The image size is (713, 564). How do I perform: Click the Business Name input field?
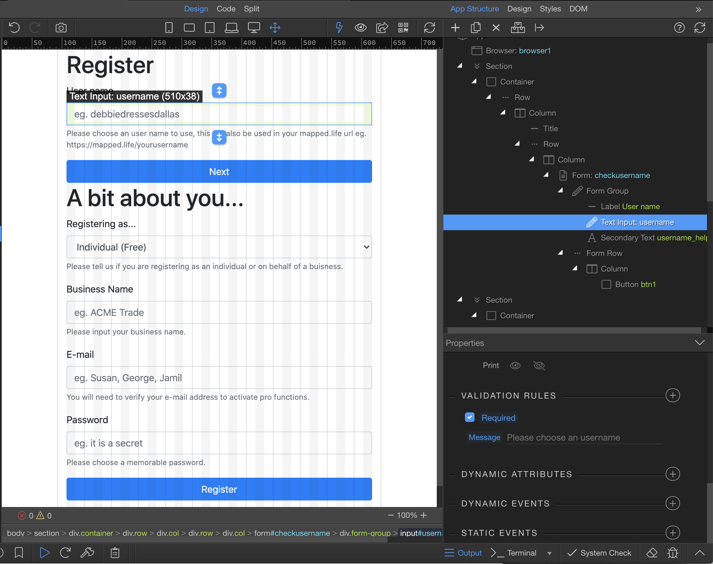click(x=219, y=312)
